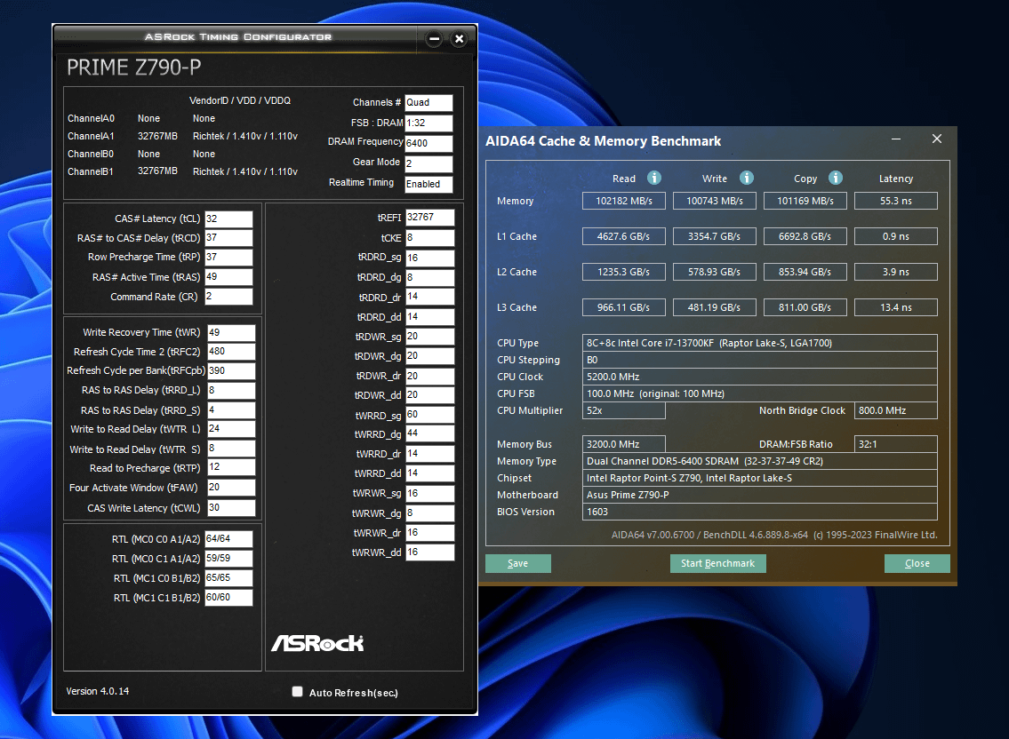Click the Memory Latency value 55.3 ns
This screenshot has width=1009, height=739.
point(896,201)
